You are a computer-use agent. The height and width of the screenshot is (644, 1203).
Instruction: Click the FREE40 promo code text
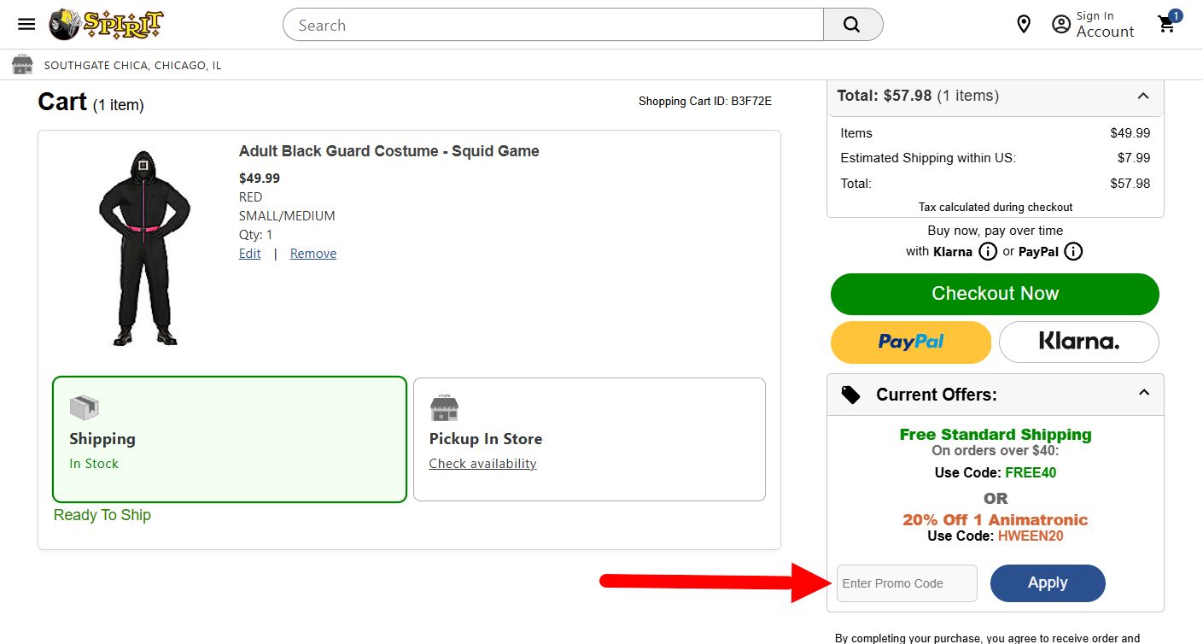[1031, 472]
